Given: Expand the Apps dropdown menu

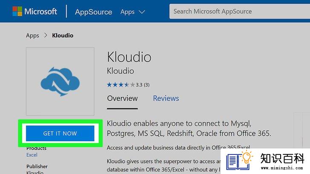Looking at the screenshot, I should click(132, 12).
